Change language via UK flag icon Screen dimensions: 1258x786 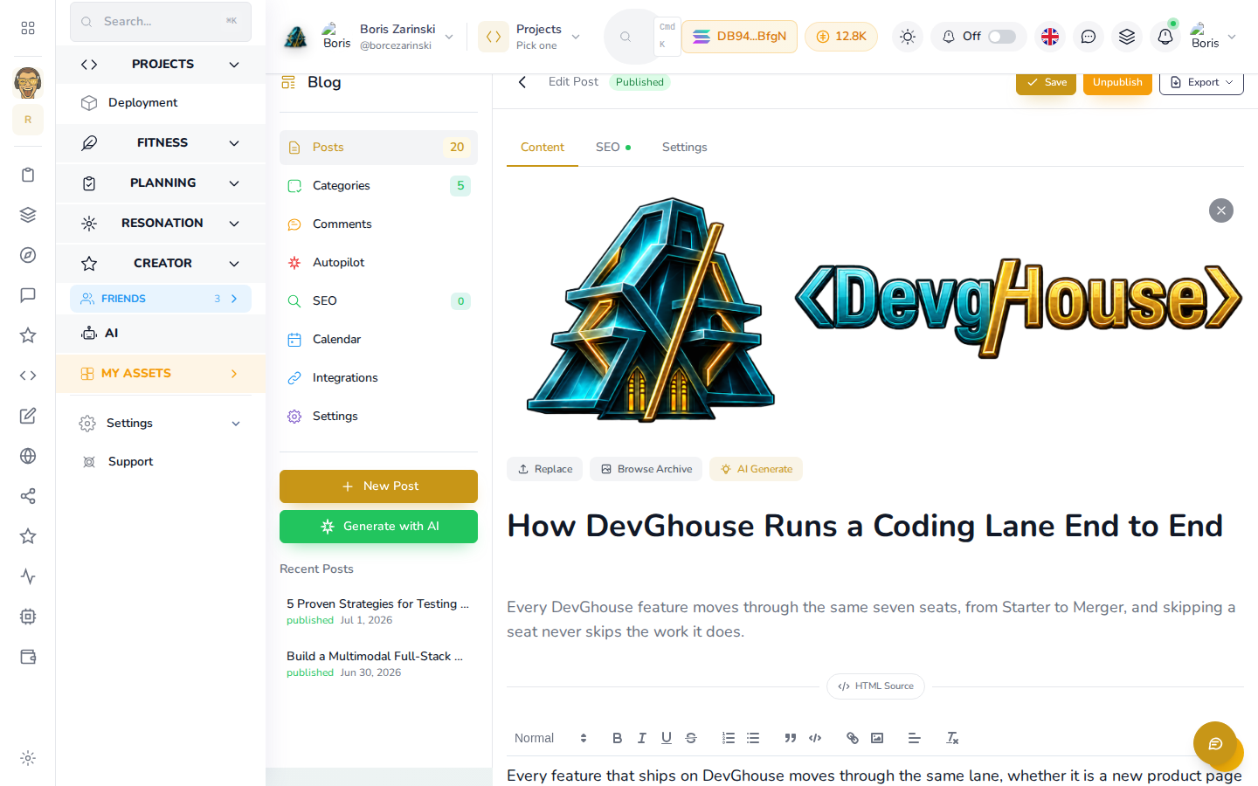tap(1050, 37)
